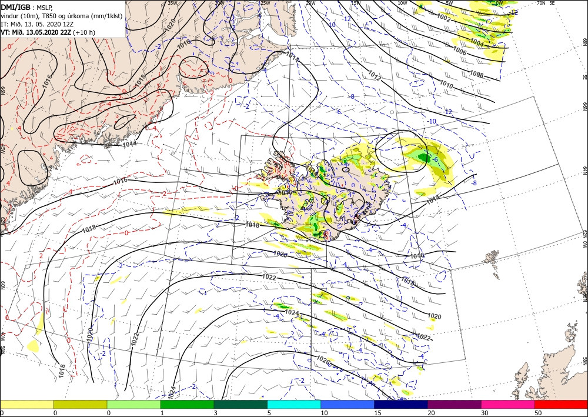Click the '1012' isobar label
Screen dimensions: 588x417
[374, 76]
